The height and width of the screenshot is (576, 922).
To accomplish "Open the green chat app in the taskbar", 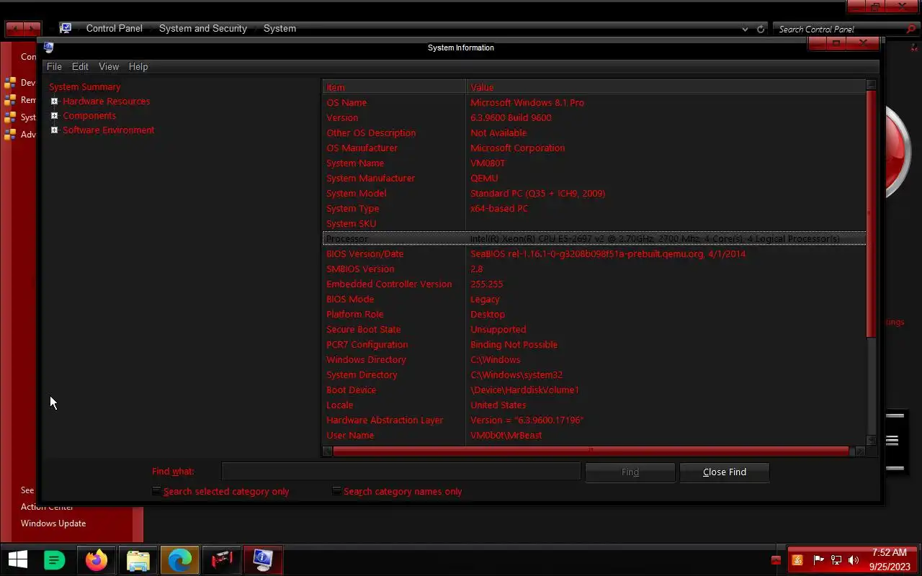I will tap(55, 559).
